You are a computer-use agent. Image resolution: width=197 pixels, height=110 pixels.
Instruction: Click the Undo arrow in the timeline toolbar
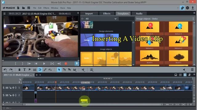pyautogui.click(x=5, y=70)
